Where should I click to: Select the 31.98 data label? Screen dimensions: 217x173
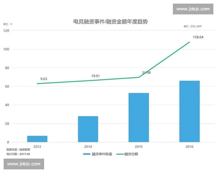[x=146, y=72]
